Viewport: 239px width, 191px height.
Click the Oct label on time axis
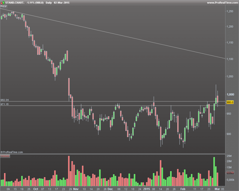[x=36, y=189]
